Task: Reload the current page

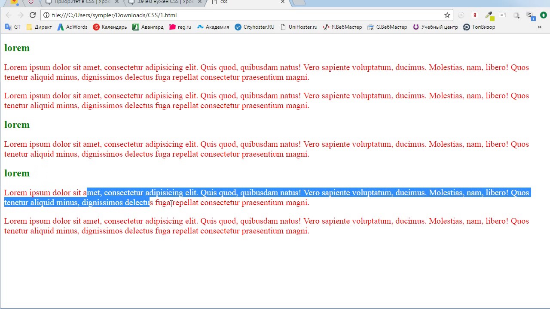Action: pos(33,15)
